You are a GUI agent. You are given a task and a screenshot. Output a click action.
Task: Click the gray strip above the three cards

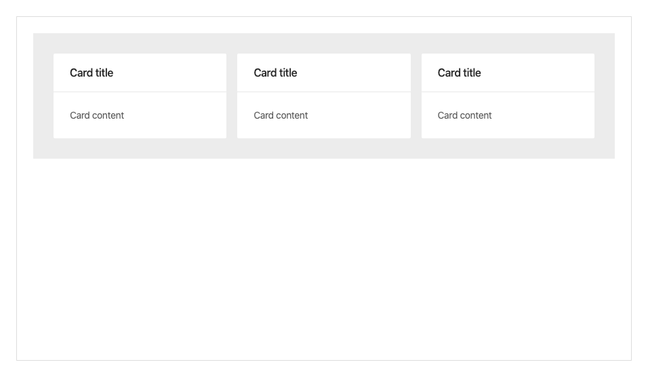(x=323, y=43)
